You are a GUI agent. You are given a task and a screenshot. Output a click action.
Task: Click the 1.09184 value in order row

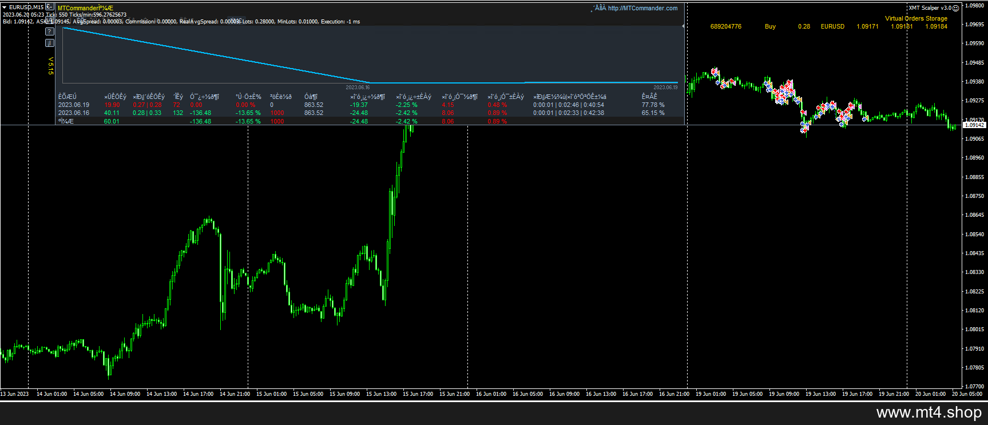click(x=937, y=26)
